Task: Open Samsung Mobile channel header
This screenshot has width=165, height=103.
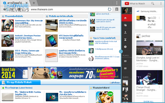Action: click(x=148, y=11)
